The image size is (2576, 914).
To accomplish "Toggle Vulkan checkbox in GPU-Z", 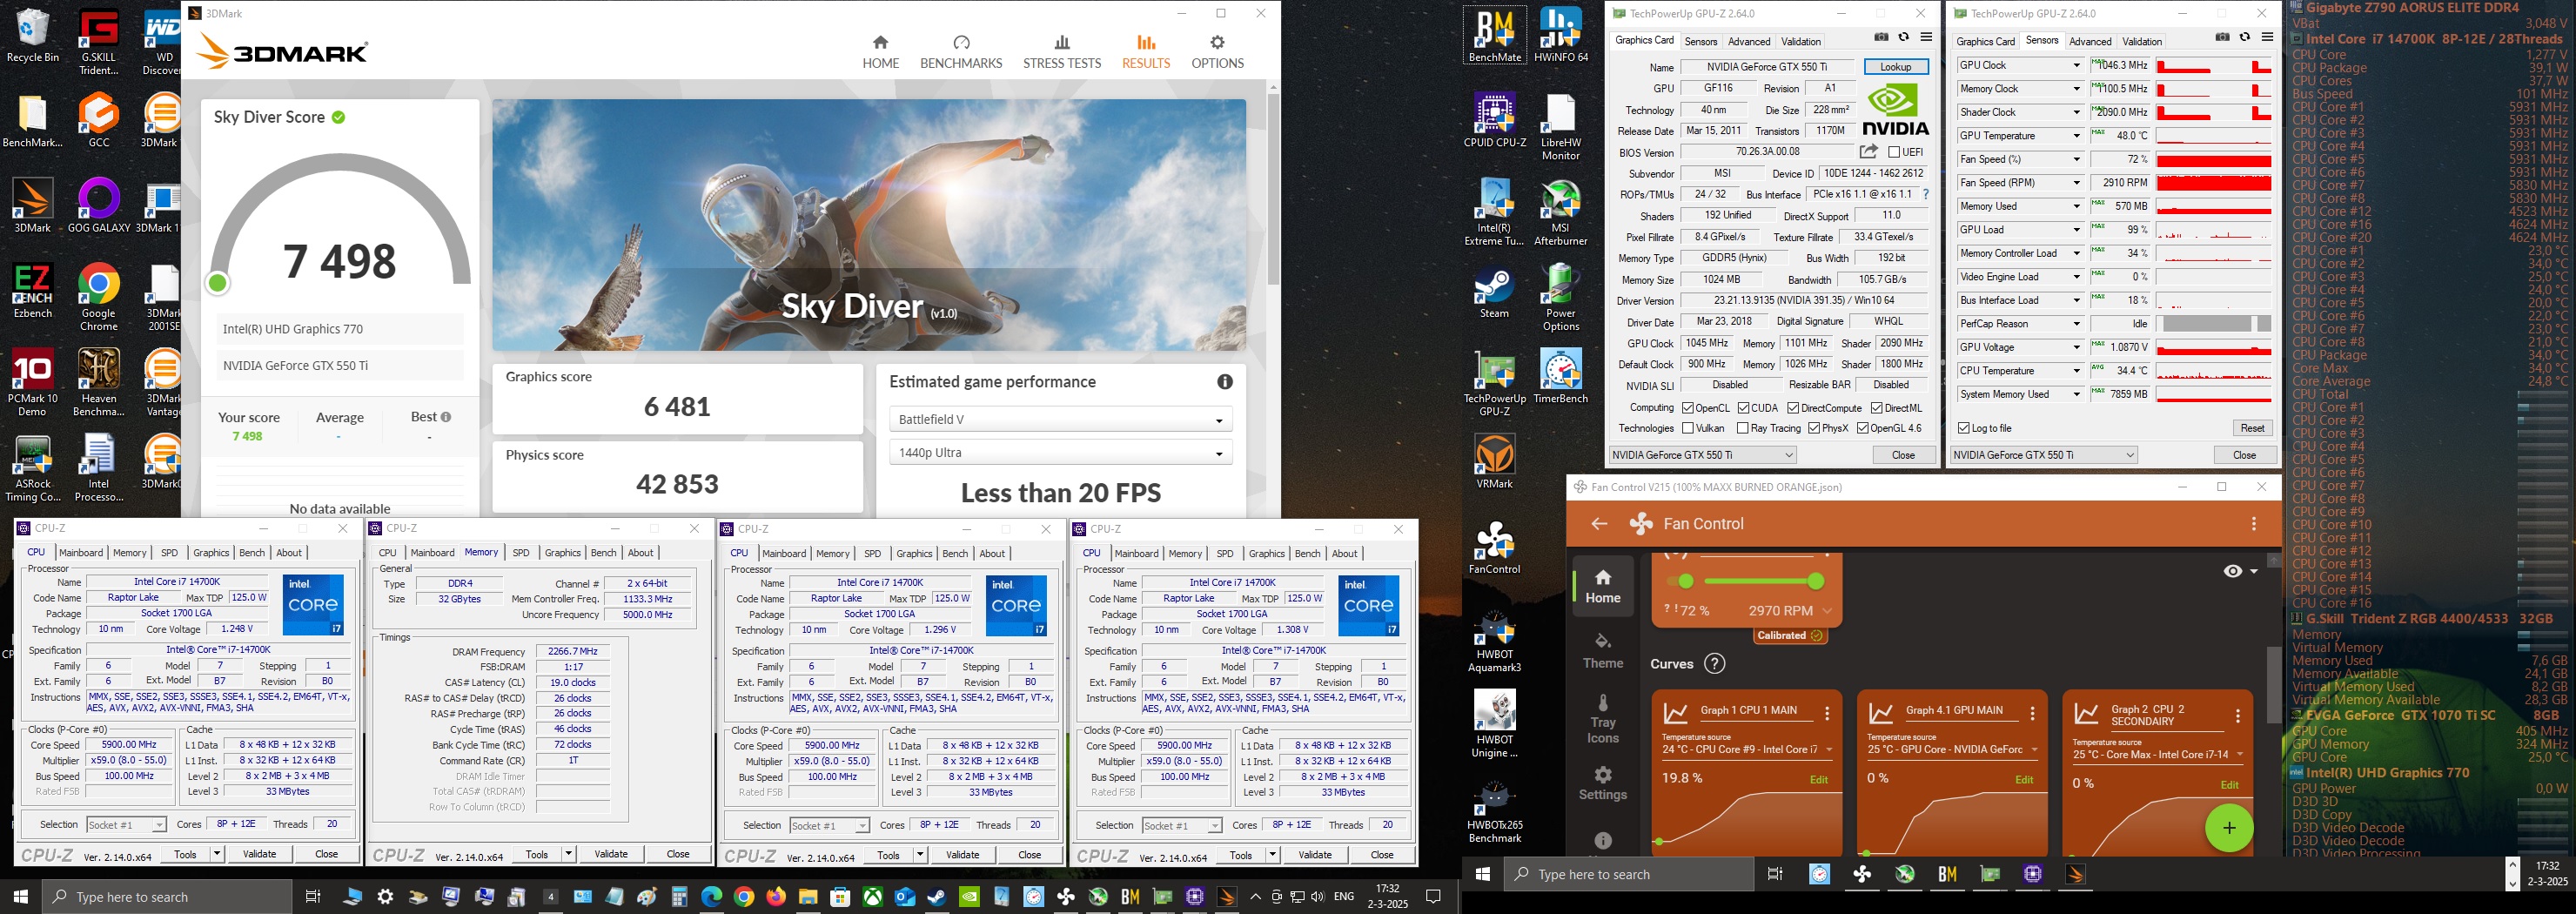I will tap(1688, 428).
